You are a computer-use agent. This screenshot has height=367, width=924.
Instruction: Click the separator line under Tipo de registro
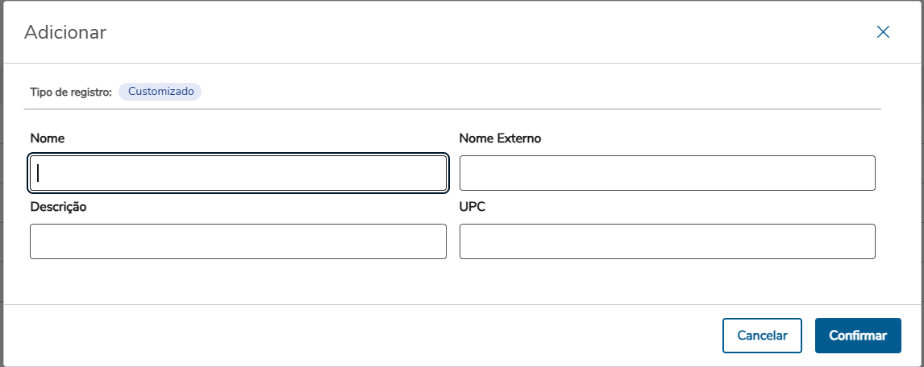point(452,109)
